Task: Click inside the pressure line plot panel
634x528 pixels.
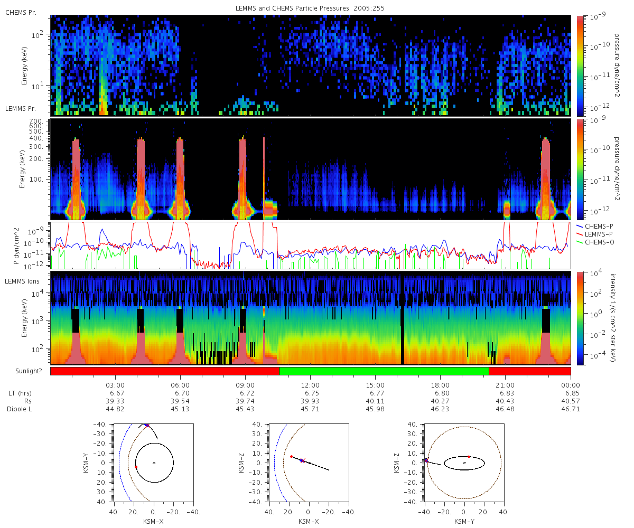Action: (x=311, y=246)
